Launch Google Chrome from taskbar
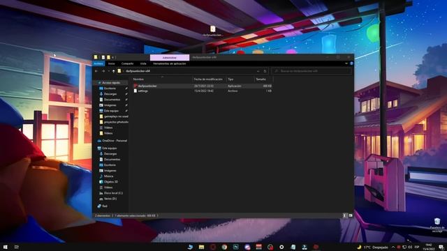Screen dimensions: 447x251 [224, 247]
